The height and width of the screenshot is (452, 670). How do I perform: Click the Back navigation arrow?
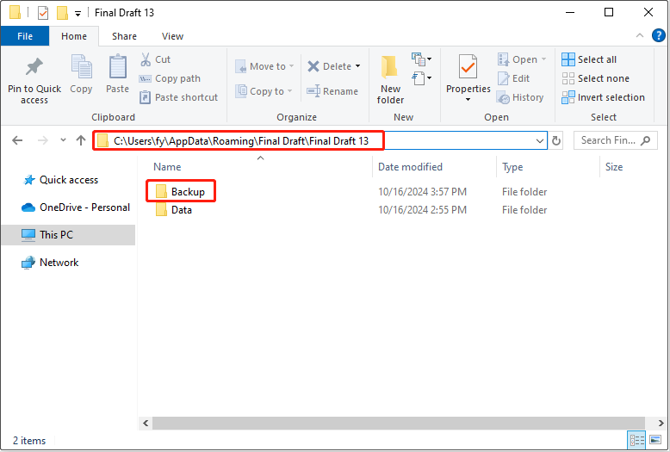point(17,140)
